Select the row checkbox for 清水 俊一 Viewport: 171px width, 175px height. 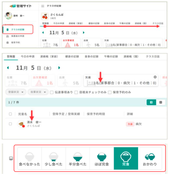tap(10, 124)
